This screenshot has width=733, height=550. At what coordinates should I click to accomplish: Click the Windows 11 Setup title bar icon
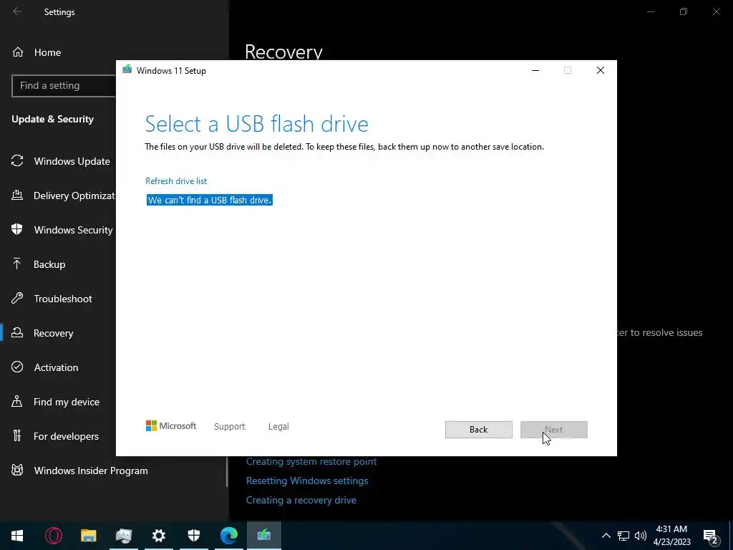point(127,70)
